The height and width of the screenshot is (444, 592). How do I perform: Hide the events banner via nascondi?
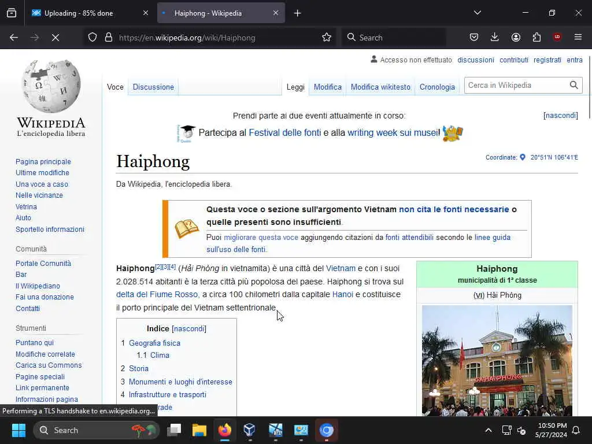click(561, 116)
